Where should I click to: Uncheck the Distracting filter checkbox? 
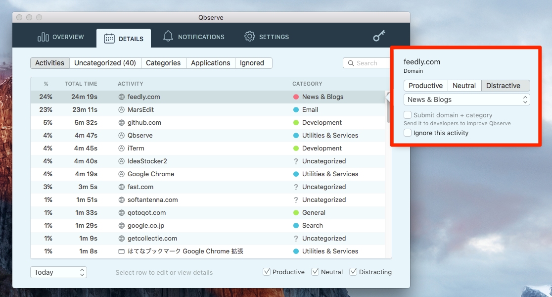(x=353, y=272)
